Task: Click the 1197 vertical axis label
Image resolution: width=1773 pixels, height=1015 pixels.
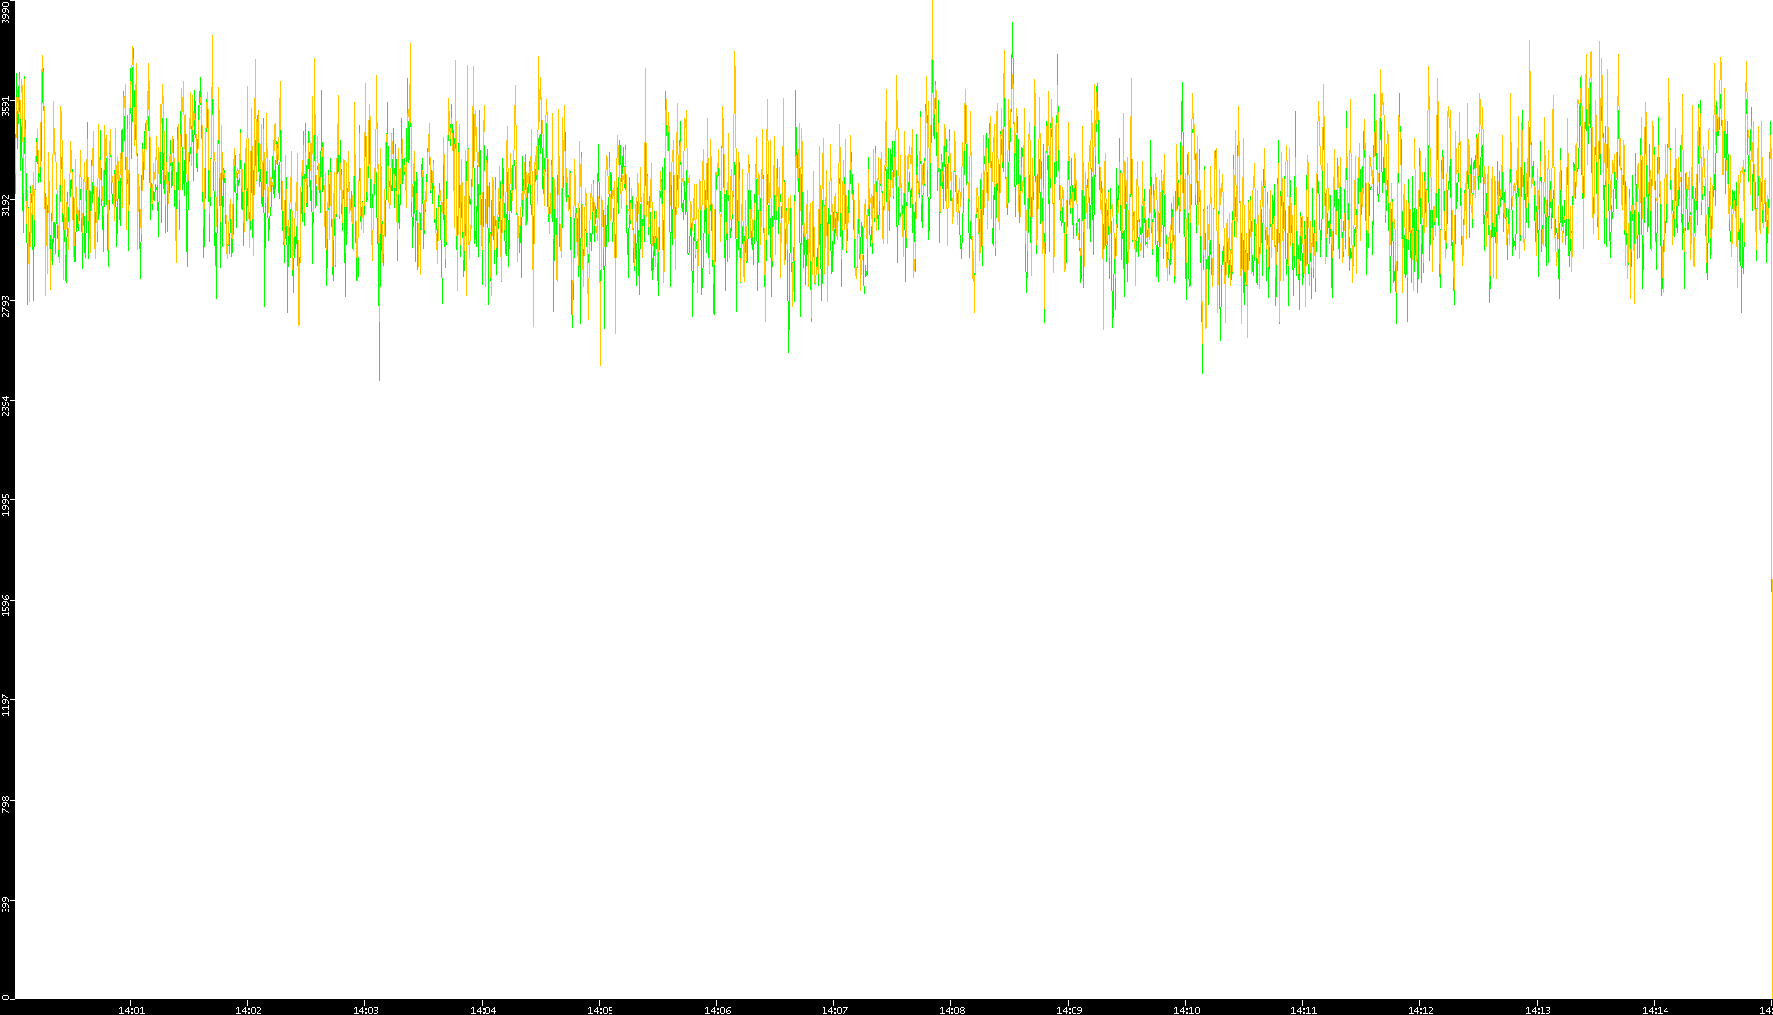Action: 6,703
